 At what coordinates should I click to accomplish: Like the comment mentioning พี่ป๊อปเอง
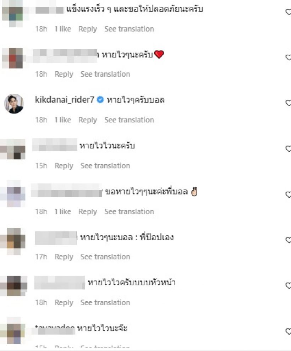pos(289,240)
